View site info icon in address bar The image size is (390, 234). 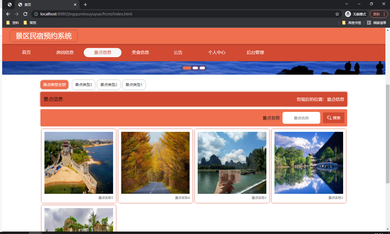(36, 14)
